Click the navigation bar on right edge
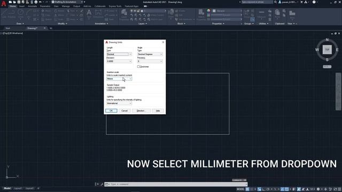Image resolution: width=342 pixels, height=192 pixels. pyautogui.click(x=338, y=91)
